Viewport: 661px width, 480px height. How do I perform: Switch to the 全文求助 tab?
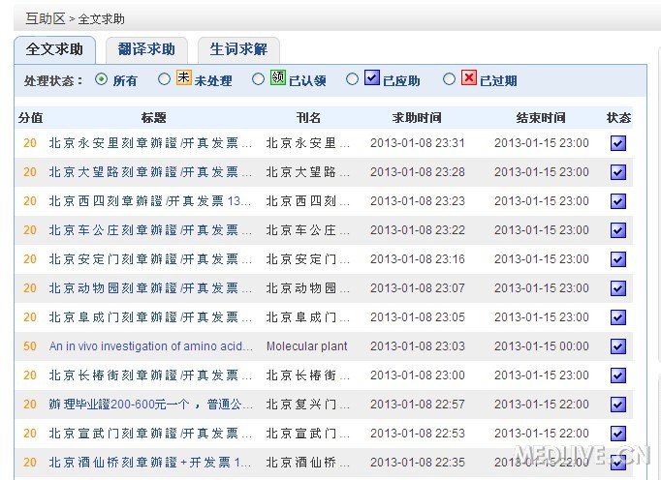coord(55,49)
